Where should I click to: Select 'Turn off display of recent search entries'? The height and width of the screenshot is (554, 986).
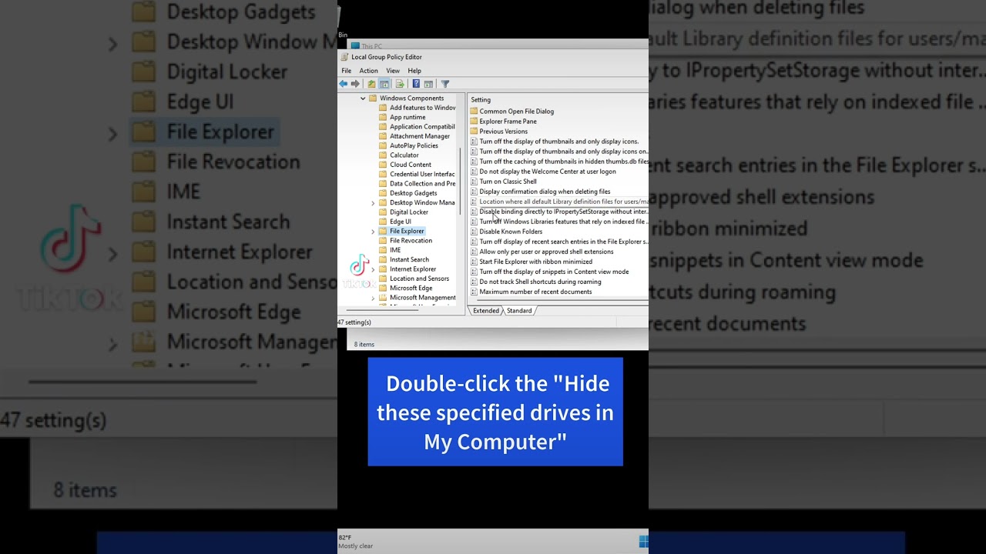pyautogui.click(x=559, y=242)
